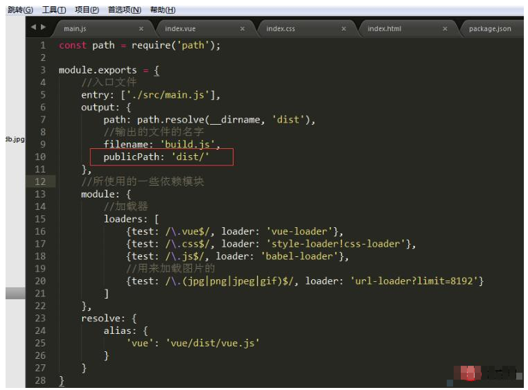Click the 'resolve: {' line
The image size is (528, 390).
point(109,319)
